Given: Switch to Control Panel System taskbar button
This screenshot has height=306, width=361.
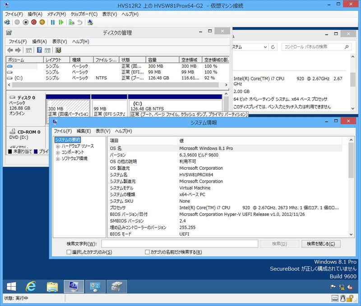Looking at the screenshot, I should coord(95,287).
